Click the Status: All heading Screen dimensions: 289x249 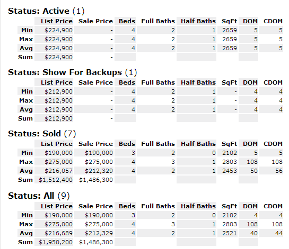(x=39, y=196)
